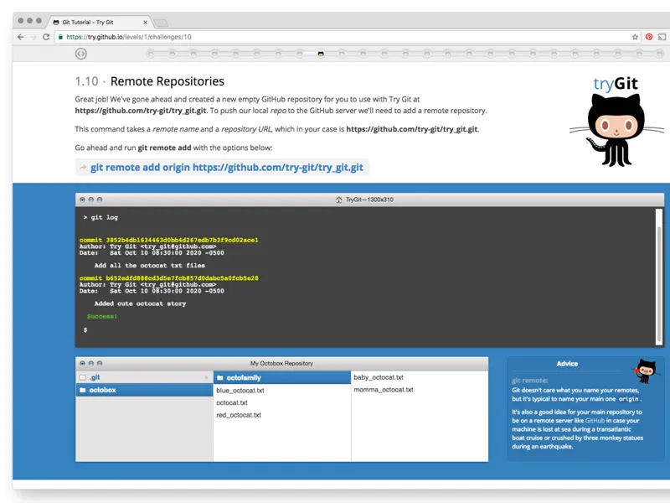Click the octobox folder icon
This screenshot has height=503, width=670.
tap(83, 390)
